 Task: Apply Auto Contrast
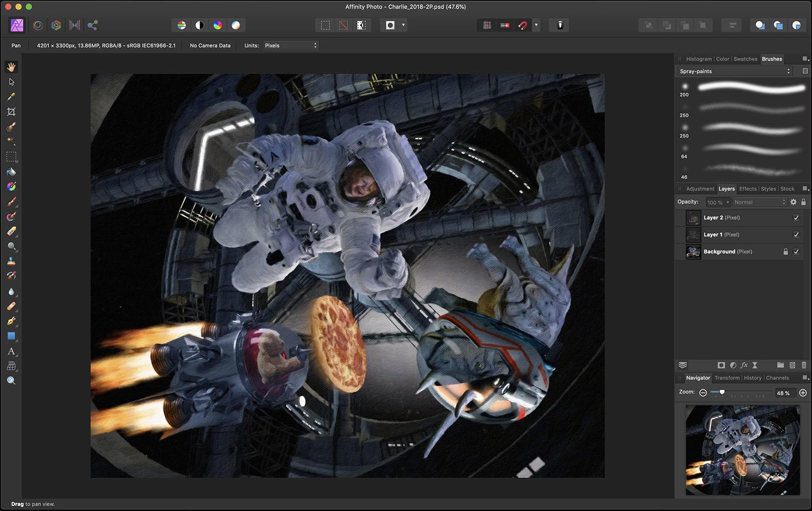click(x=200, y=25)
